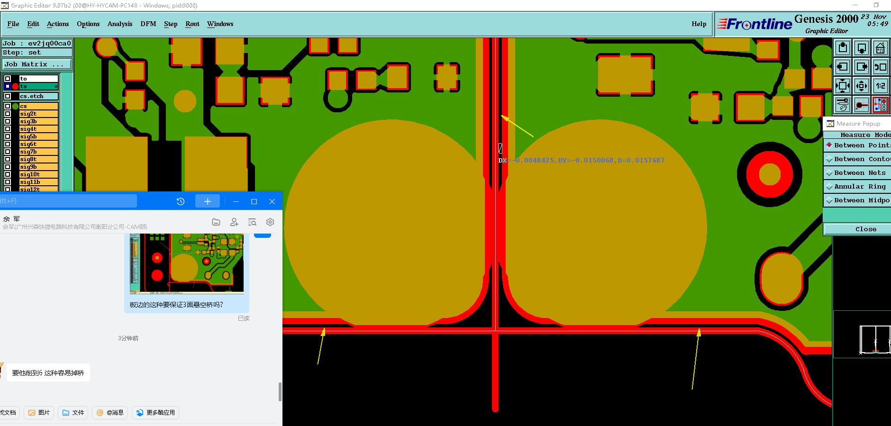Toggle checkbox for layer sig4t
This screenshot has width=891, height=426.
click(8, 129)
